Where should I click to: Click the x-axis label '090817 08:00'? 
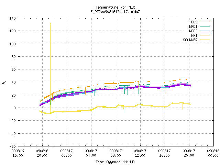pyautogui.click(x=115, y=153)
